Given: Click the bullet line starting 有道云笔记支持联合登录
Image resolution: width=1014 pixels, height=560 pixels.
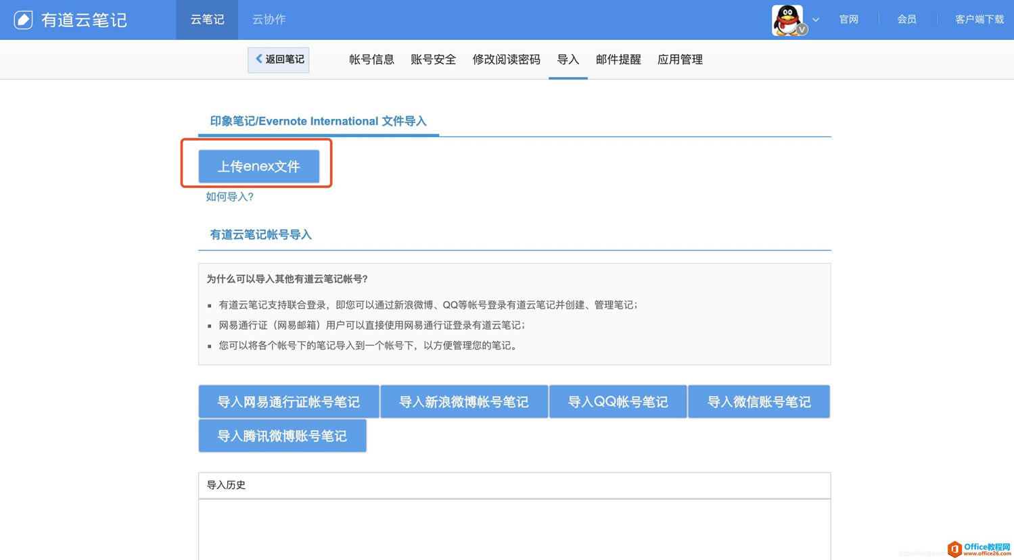Looking at the screenshot, I should 428,305.
